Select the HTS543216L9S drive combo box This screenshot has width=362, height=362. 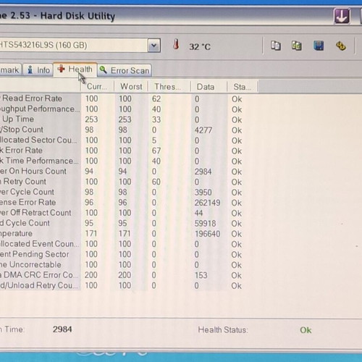tap(80, 45)
